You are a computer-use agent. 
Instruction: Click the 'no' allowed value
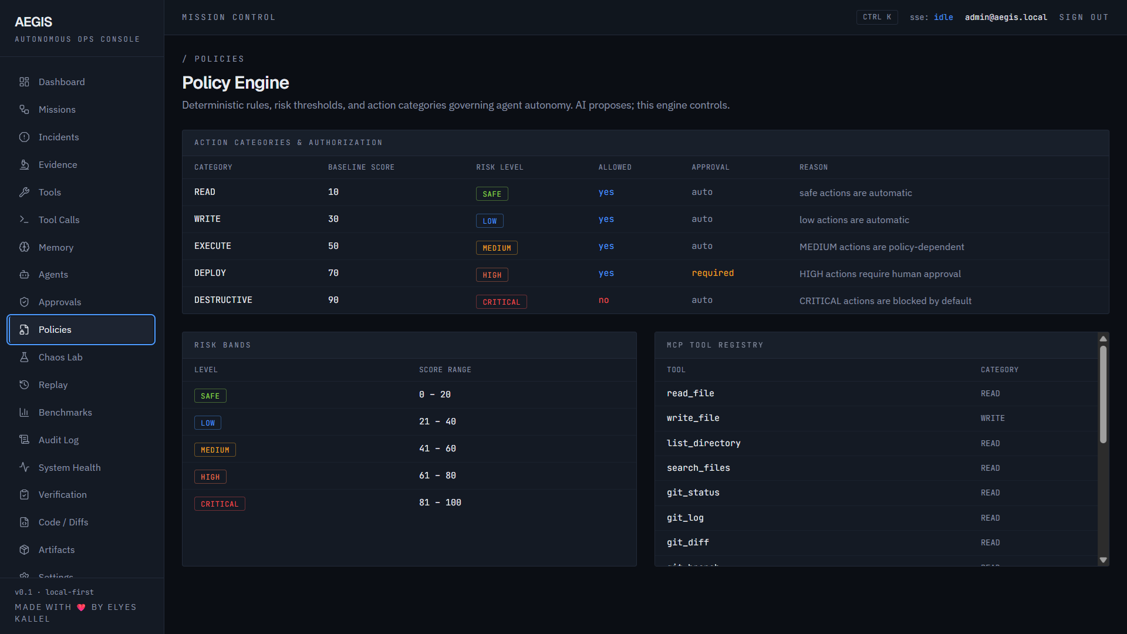pos(603,300)
